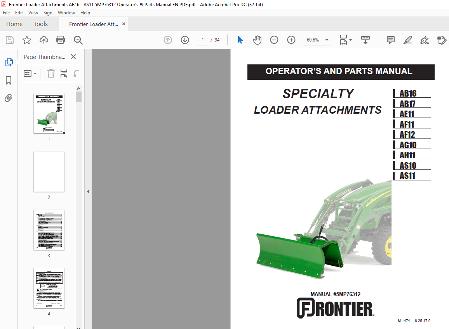Open the Window menu
Image resolution: width=449 pixels, height=329 pixels.
pyautogui.click(x=66, y=12)
